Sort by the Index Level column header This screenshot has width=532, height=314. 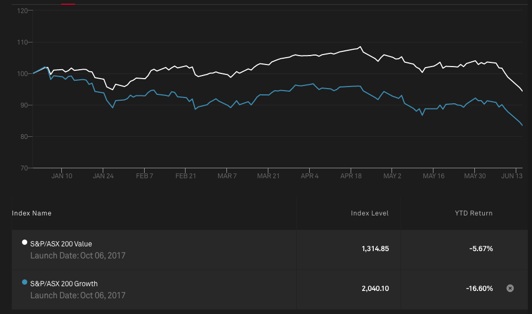tap(370, 213)
